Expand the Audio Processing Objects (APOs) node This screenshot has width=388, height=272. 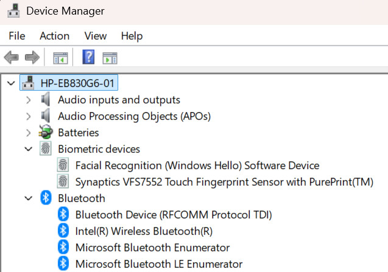pos(29,116)
